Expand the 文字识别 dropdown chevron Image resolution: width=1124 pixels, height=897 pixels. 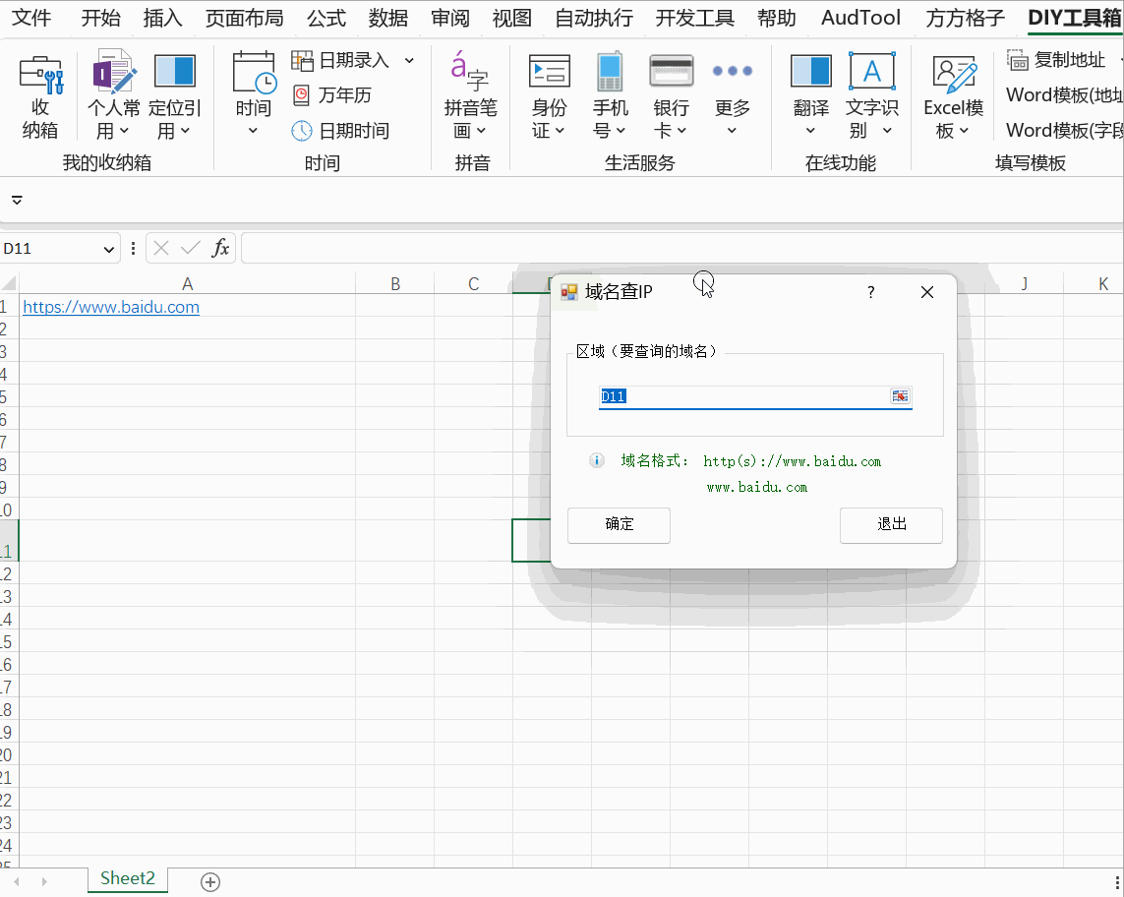887,131
